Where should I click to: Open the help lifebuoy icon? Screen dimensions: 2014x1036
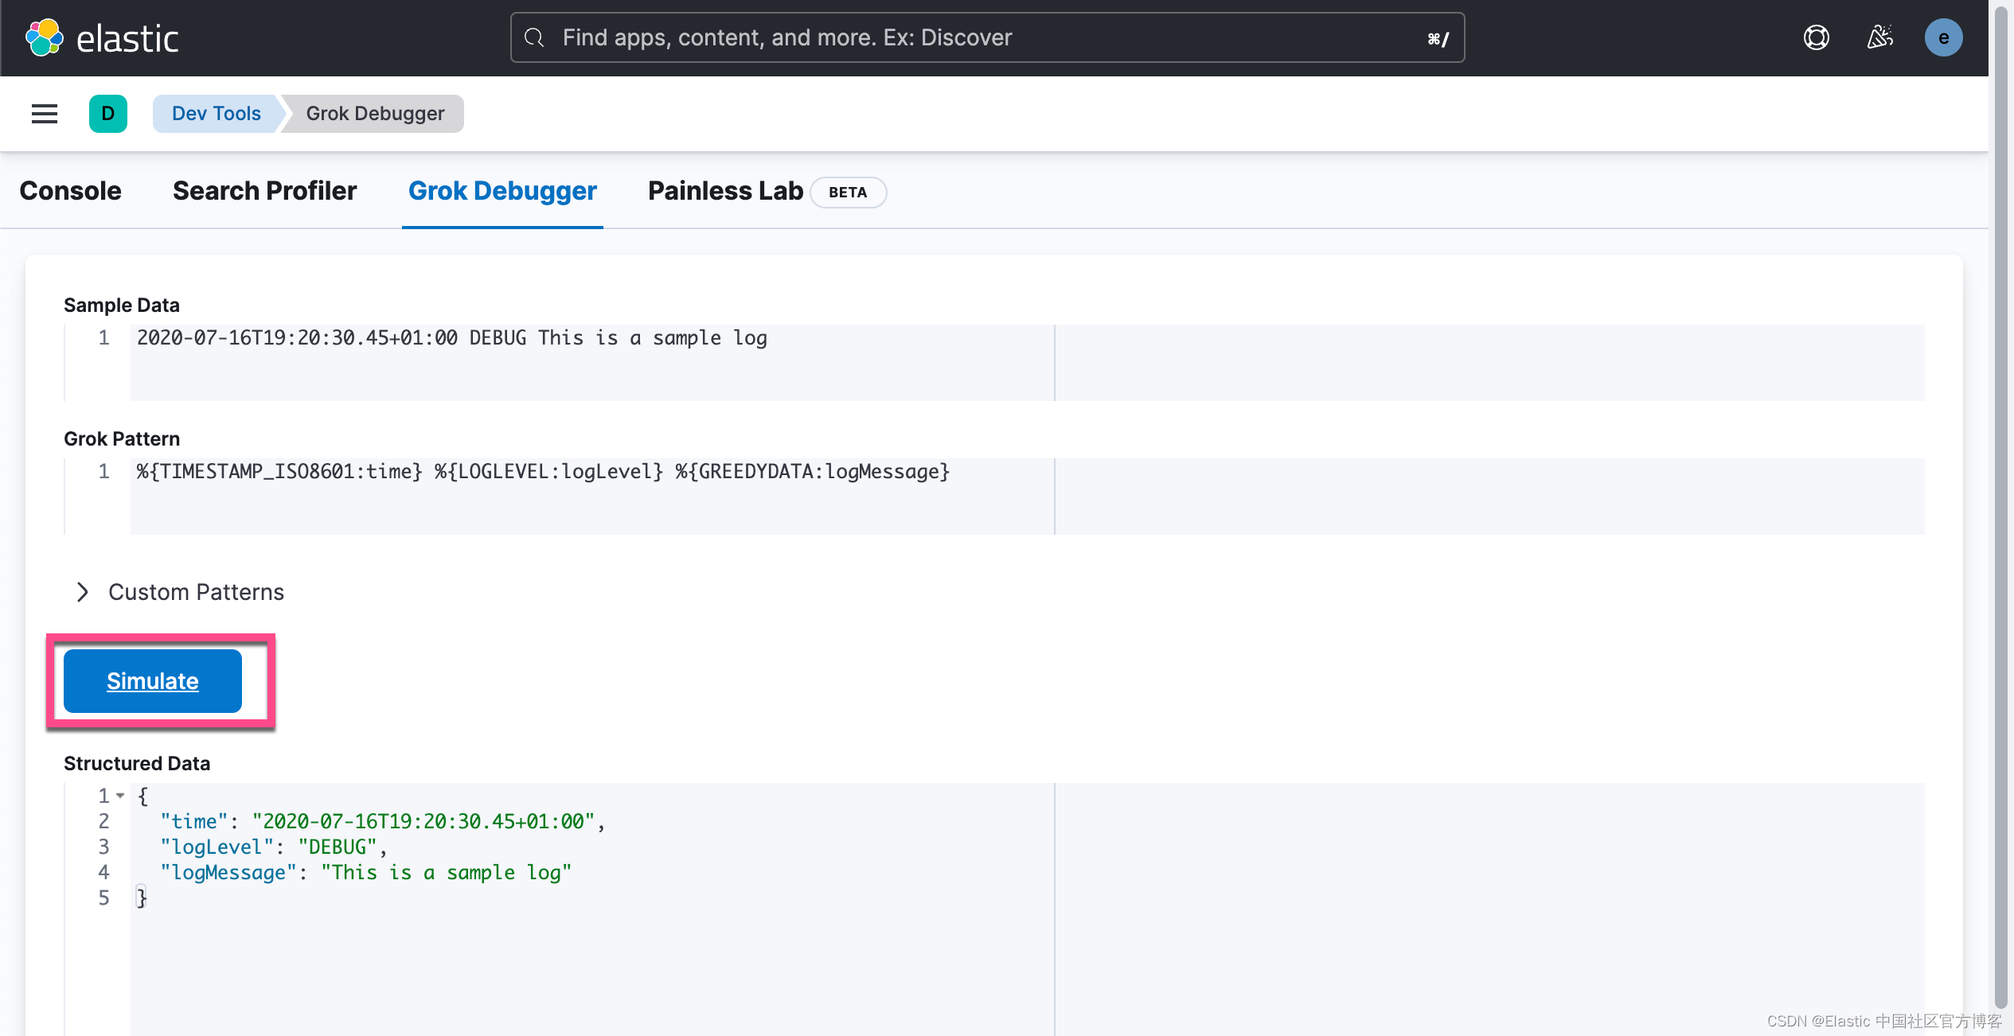[x=1816, y=37]
